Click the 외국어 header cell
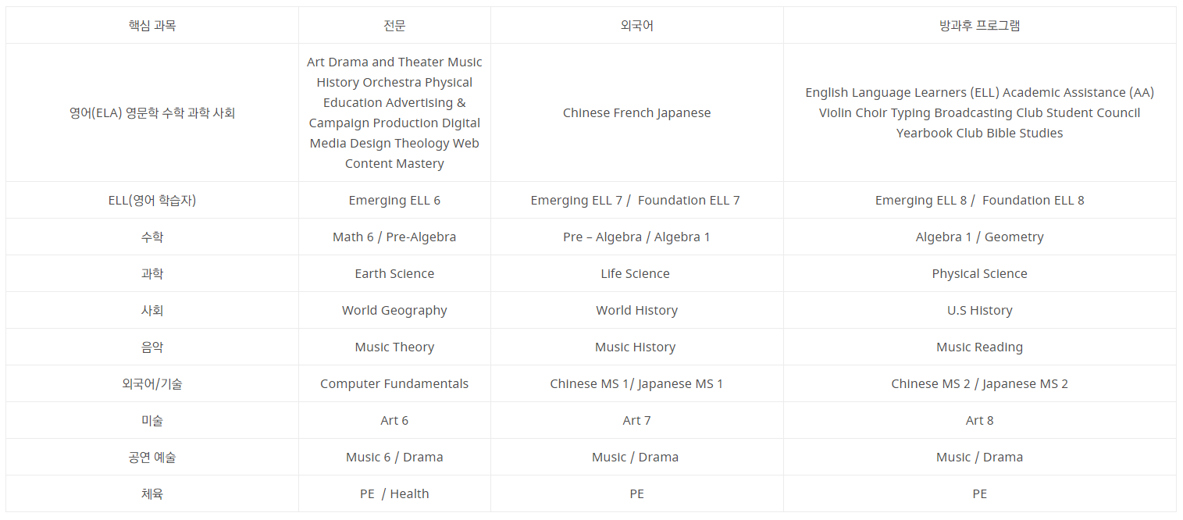Screen dimensions: 1183x520 [x=637, y=25]
